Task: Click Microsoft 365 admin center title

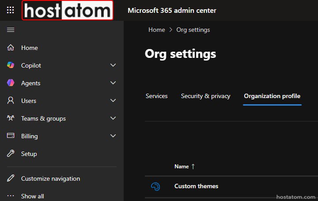Action: [x=172, y=10]
